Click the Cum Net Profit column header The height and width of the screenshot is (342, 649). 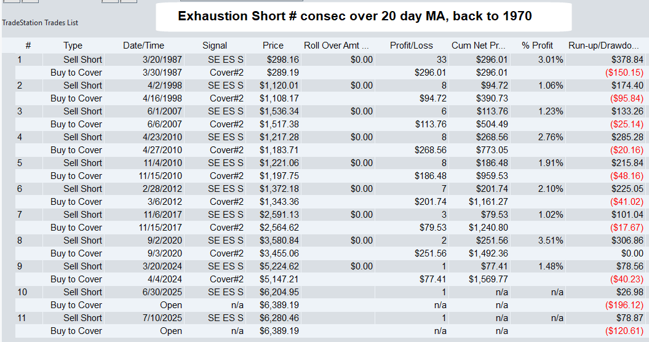tap(479, 46)
